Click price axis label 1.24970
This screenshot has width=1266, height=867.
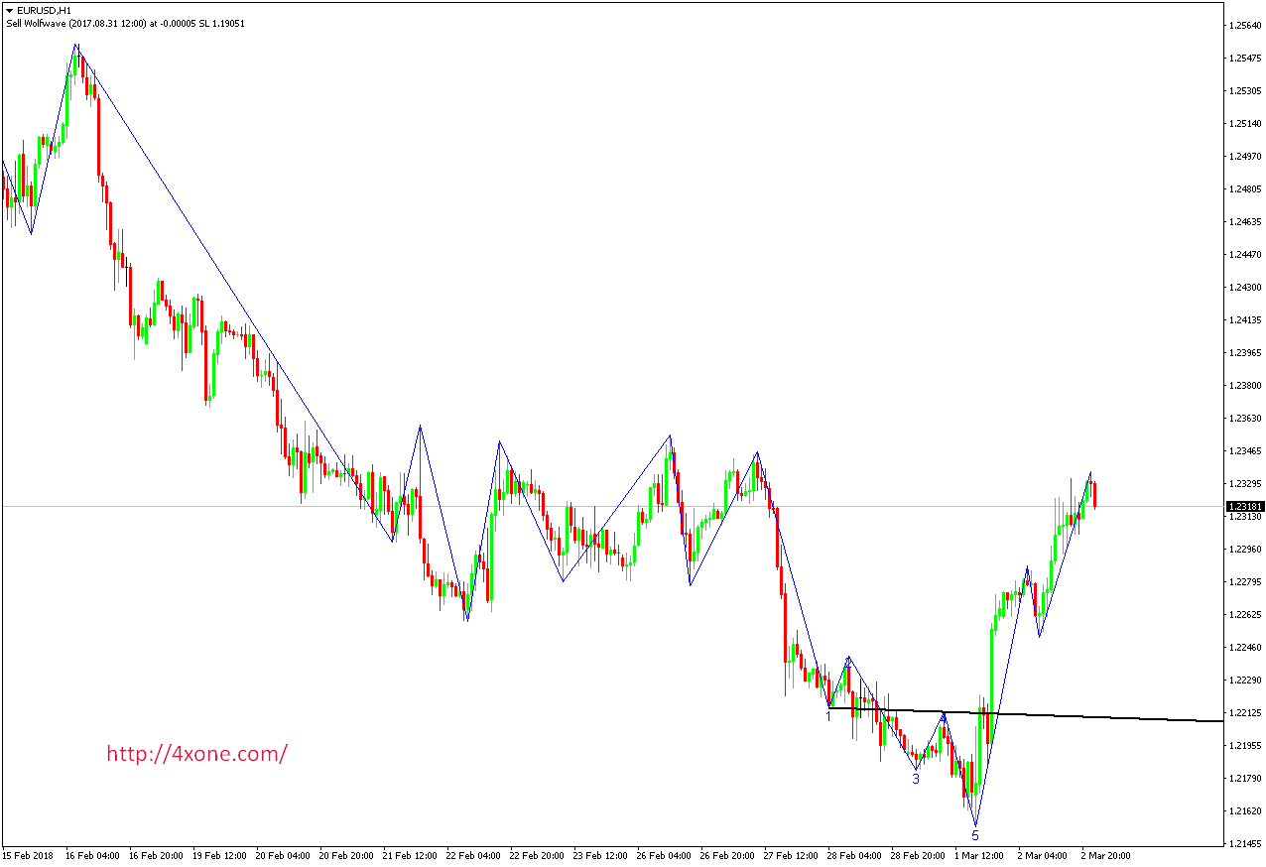pyautogui.click(x=1245, y=156)
